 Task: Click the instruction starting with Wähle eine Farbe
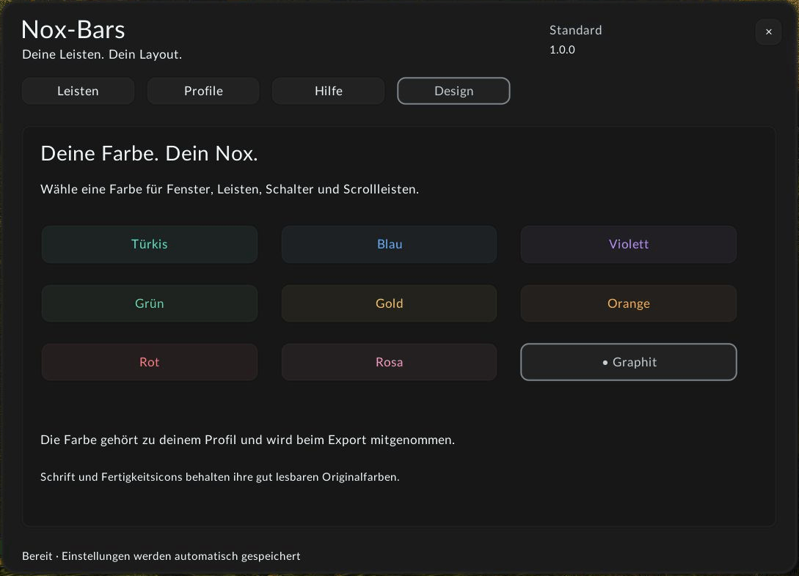(230, 189)
